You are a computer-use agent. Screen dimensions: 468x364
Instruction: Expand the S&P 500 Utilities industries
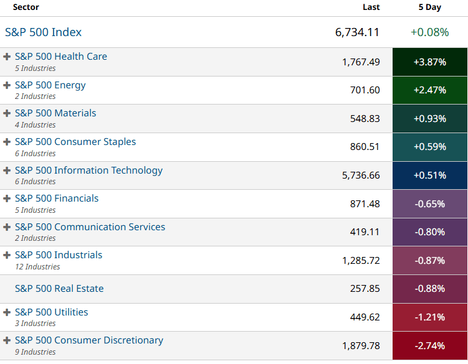pyautogui.click(x=7, y=312)
